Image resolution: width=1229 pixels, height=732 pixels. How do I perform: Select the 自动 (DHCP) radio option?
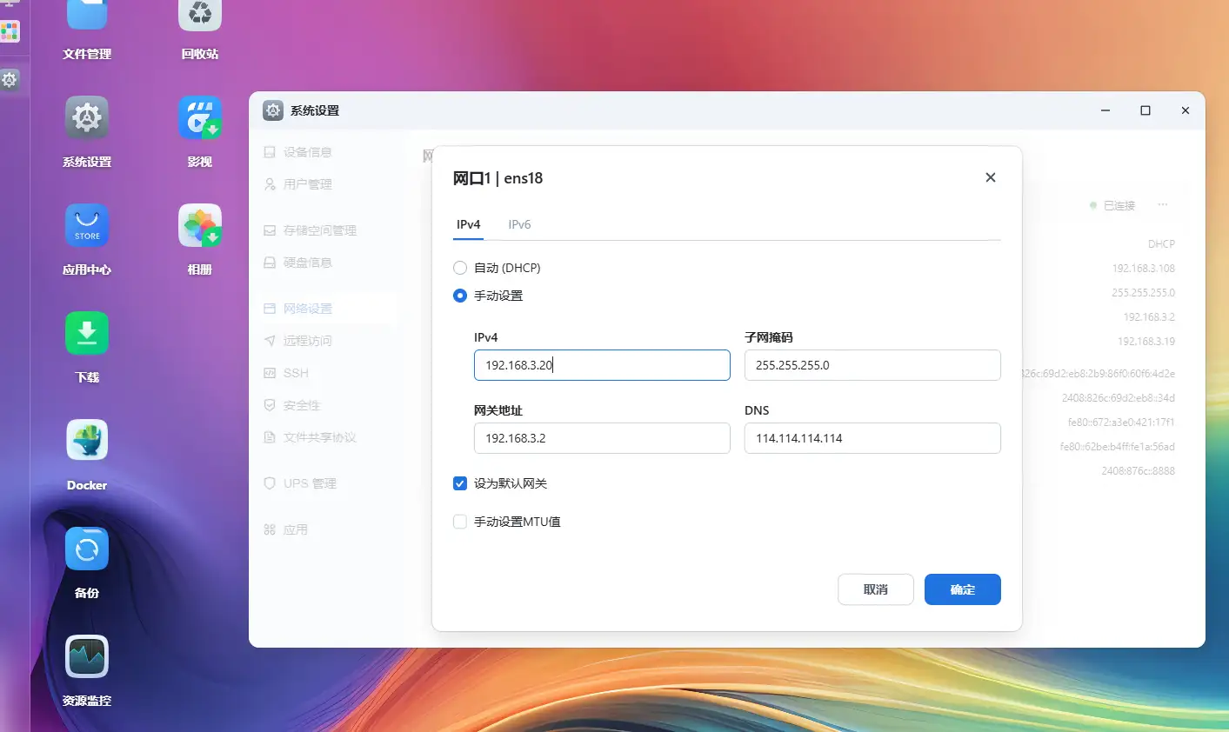click(460, 268)
